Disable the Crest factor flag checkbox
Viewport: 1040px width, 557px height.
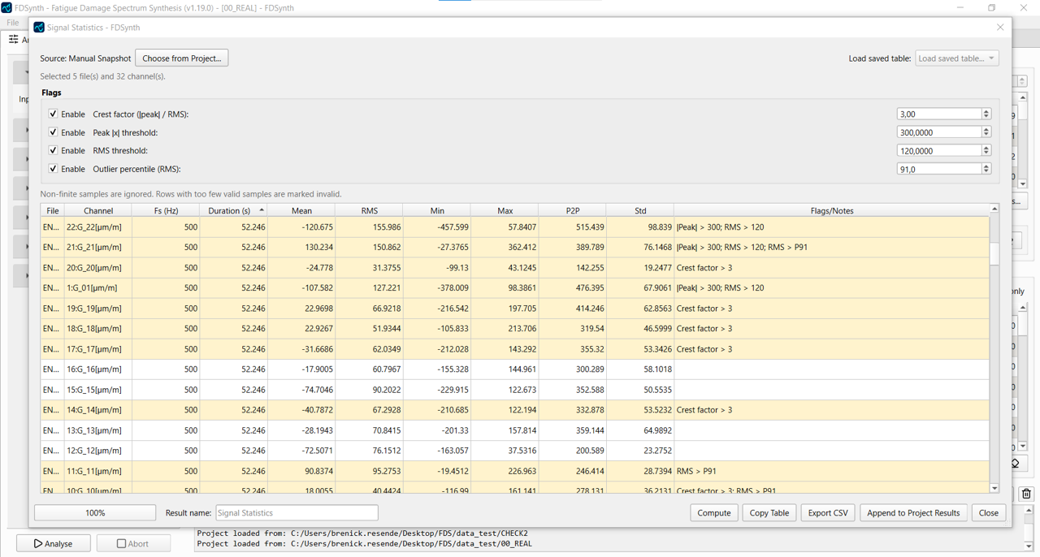click(53, 114)
